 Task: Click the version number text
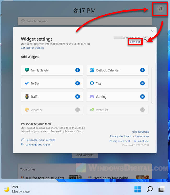[135, 145]
